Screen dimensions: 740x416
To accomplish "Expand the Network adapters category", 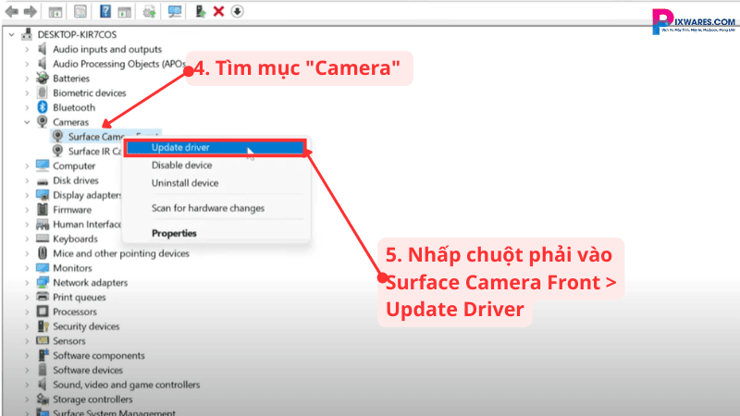I will click(x=28, y=283).
